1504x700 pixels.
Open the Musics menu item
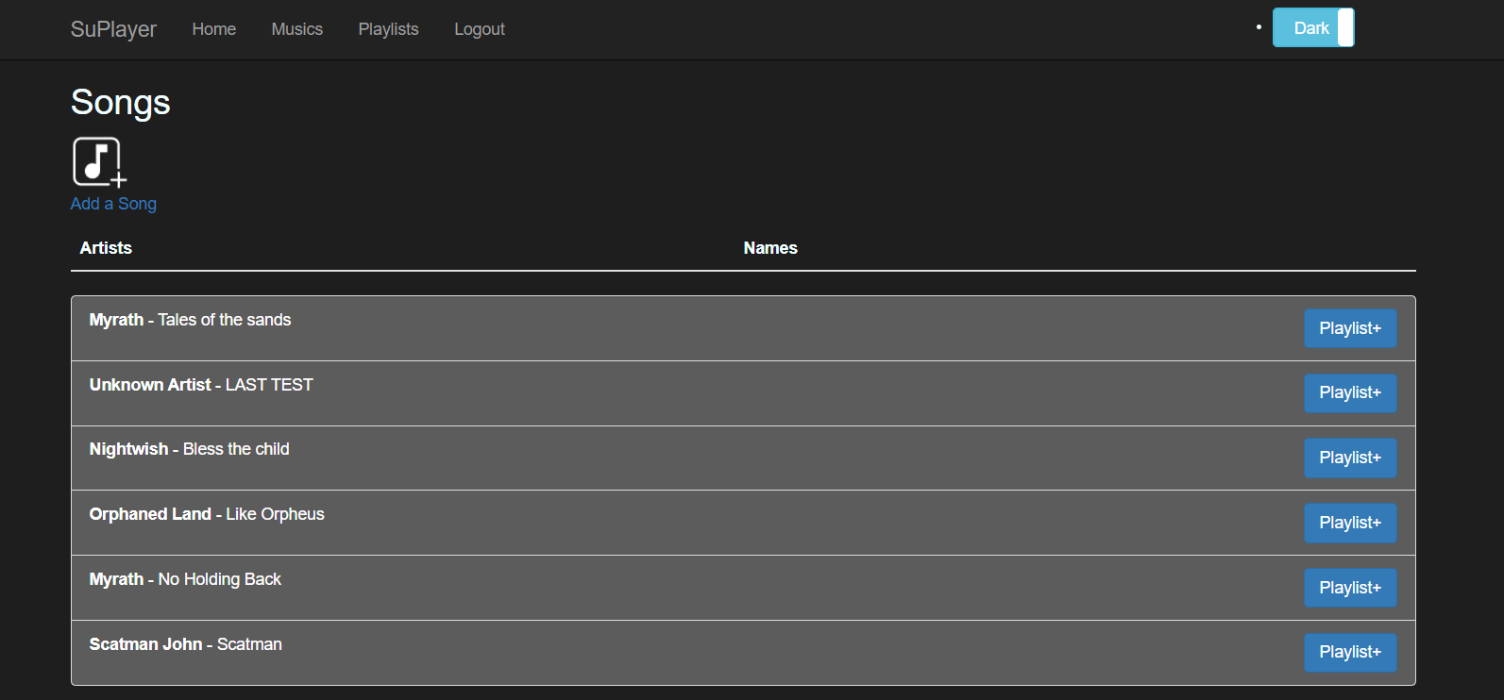pos(297,29)
